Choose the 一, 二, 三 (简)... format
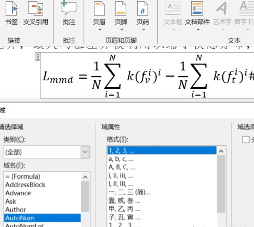254x227 pixels. [x=162, y=192]
